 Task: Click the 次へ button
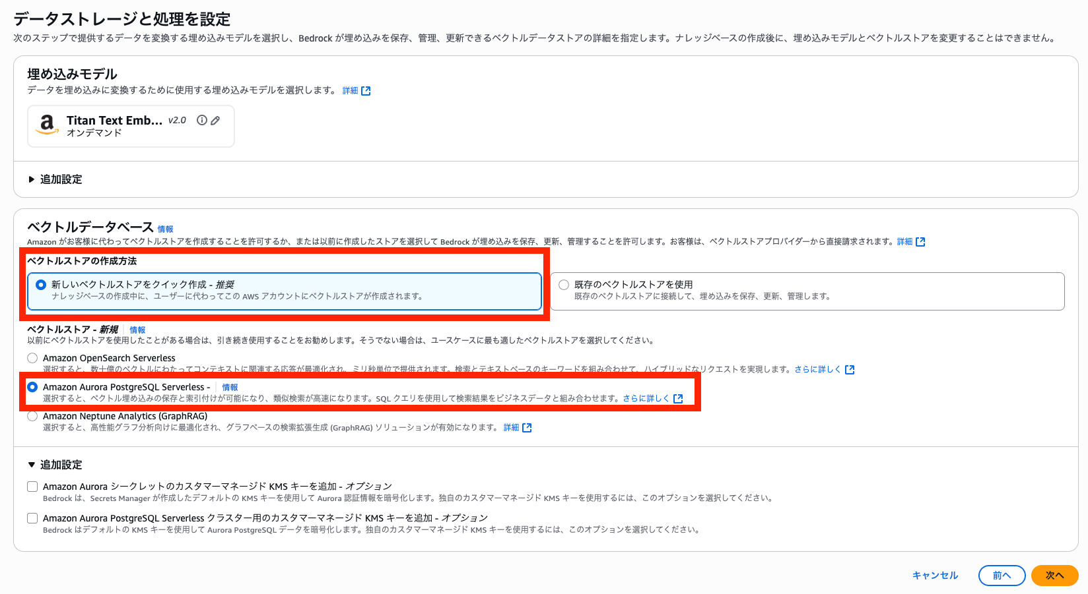(1054, 576)
